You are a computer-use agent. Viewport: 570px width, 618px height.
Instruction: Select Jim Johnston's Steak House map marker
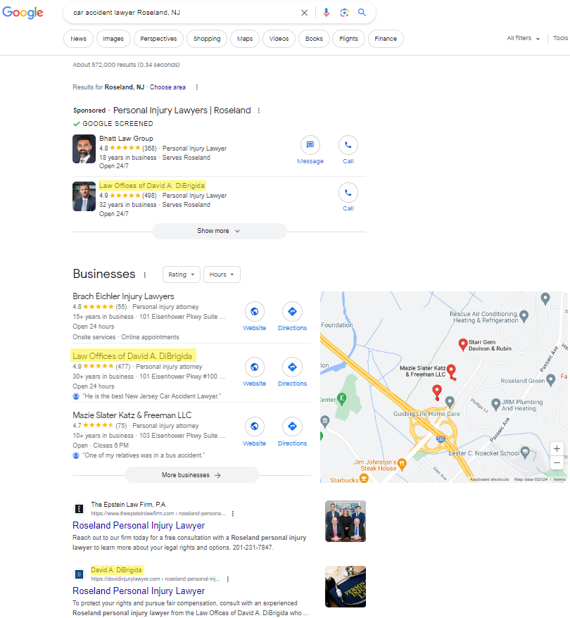pyautogui.click(x=402, y=464)
